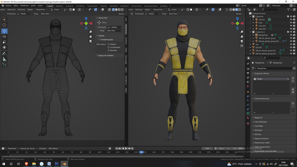
Task: Open World properties tab
Action: (x=248, y=86)
